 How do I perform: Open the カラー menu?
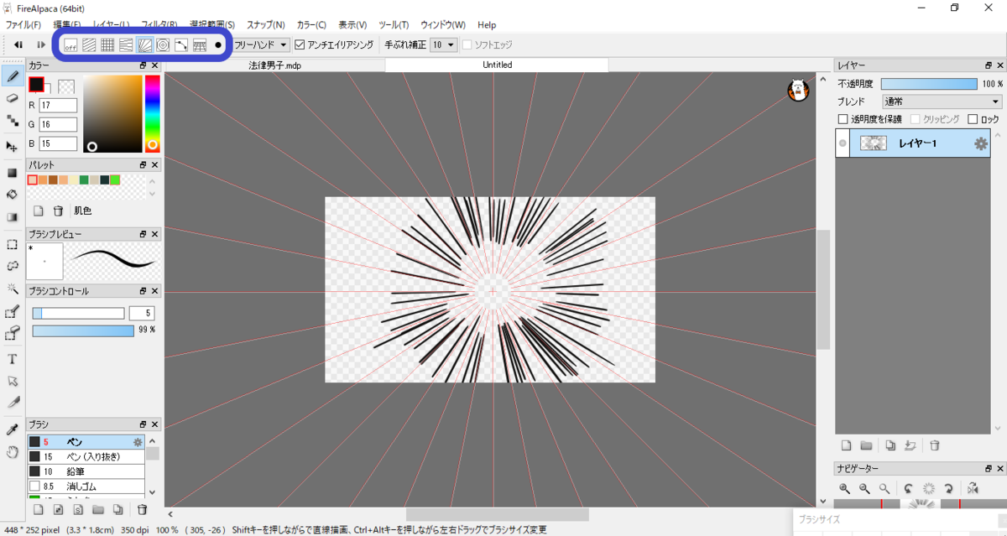point(311,25)
